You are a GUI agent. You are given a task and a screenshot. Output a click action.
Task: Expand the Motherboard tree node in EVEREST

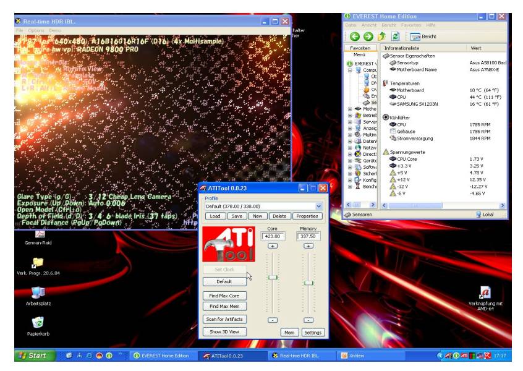click(x=350, y=109)
